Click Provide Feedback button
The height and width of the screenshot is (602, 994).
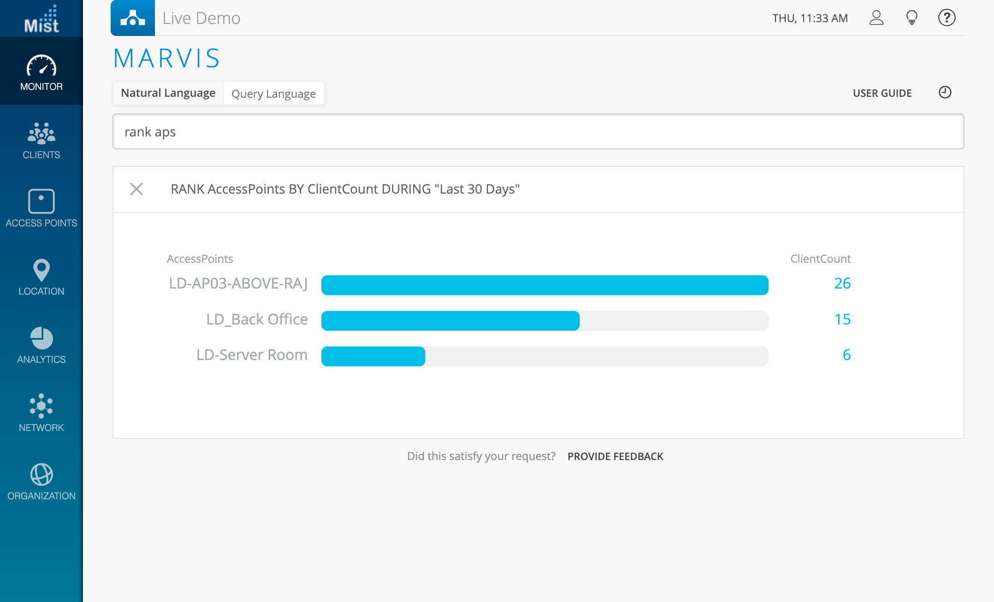(615, 456)
